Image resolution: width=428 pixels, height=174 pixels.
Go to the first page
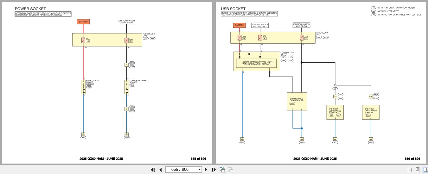(153, 170)
